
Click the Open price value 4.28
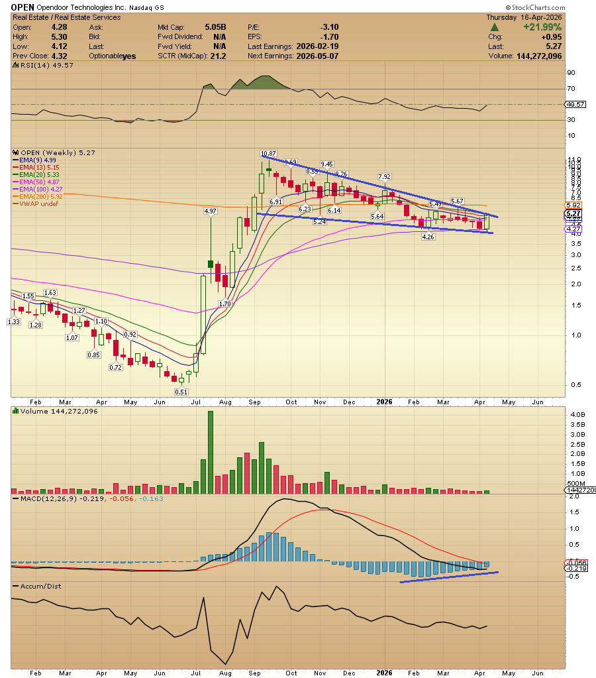(59, 27)
